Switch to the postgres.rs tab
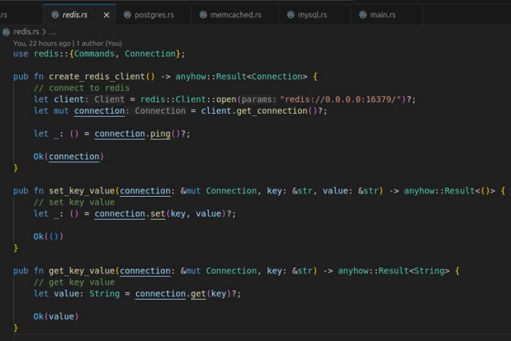Viewport: 511px width, 341px height. pyautogui.click(x=153, y=14)
